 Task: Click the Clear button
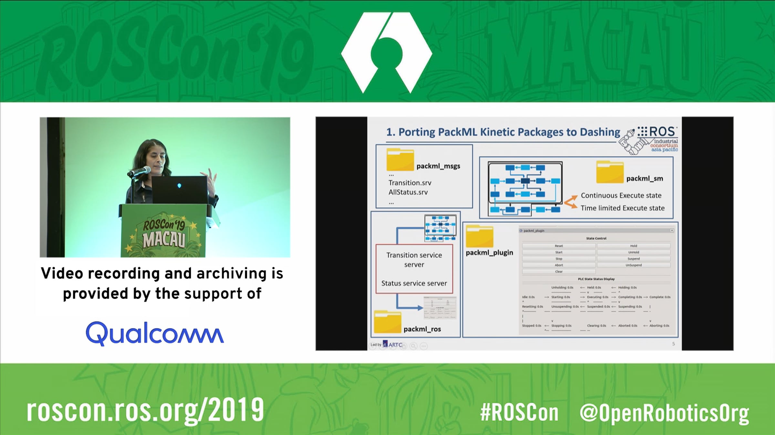[559, 272]
